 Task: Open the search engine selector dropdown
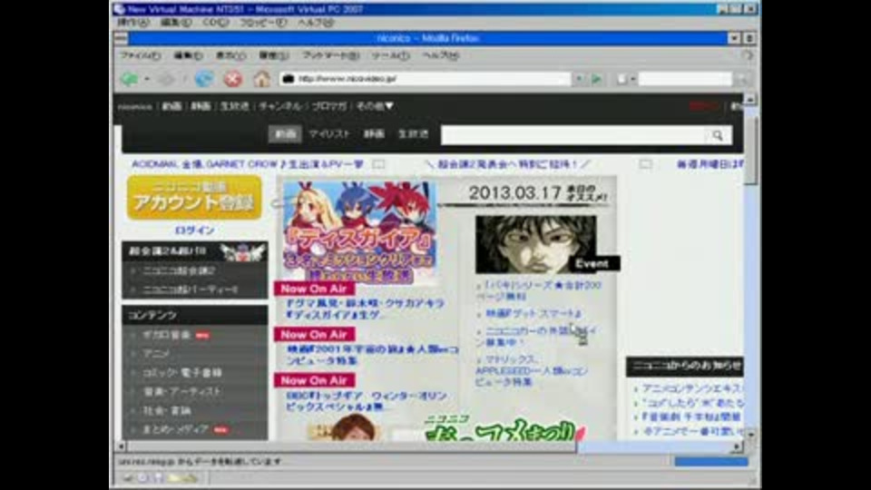626,79
